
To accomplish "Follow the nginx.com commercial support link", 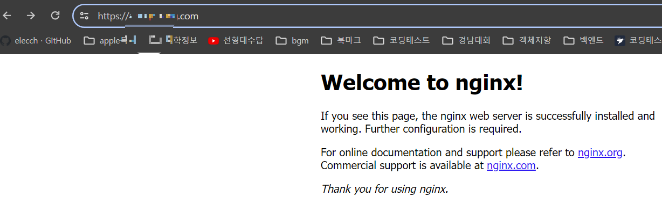I will 511,165.
